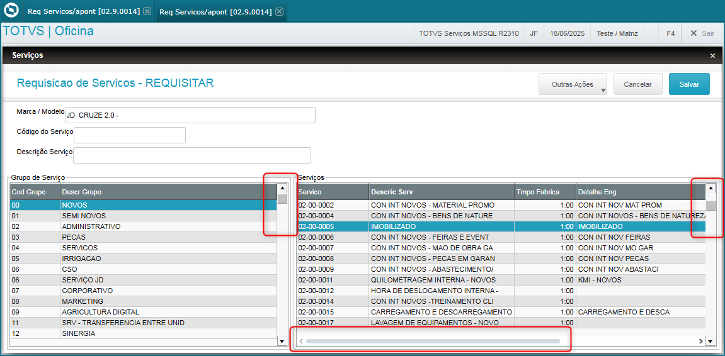Viewport: 725px width, 356px height.
Task: Click the F4 shortcut button
Action: click(670, 33)
